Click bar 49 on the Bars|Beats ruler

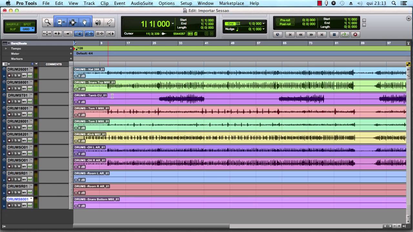coord(233,43)
